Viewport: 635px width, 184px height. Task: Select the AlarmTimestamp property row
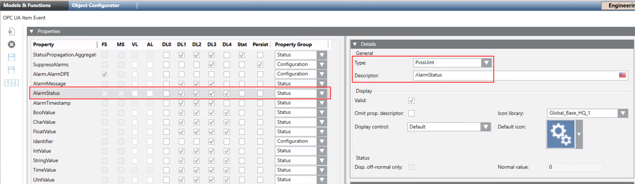pos(52,103)
